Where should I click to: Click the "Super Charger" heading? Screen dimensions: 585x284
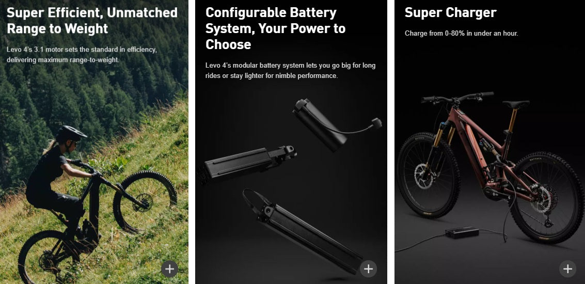450,13
